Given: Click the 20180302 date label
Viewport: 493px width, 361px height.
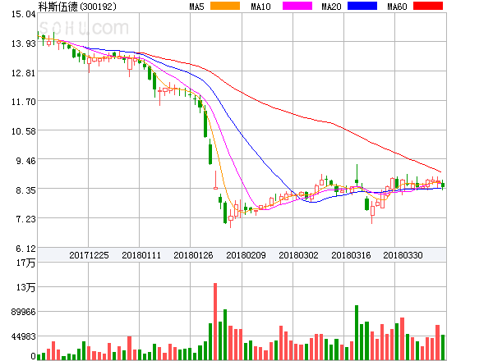Looking at the screenshot, I should [298, 255].
